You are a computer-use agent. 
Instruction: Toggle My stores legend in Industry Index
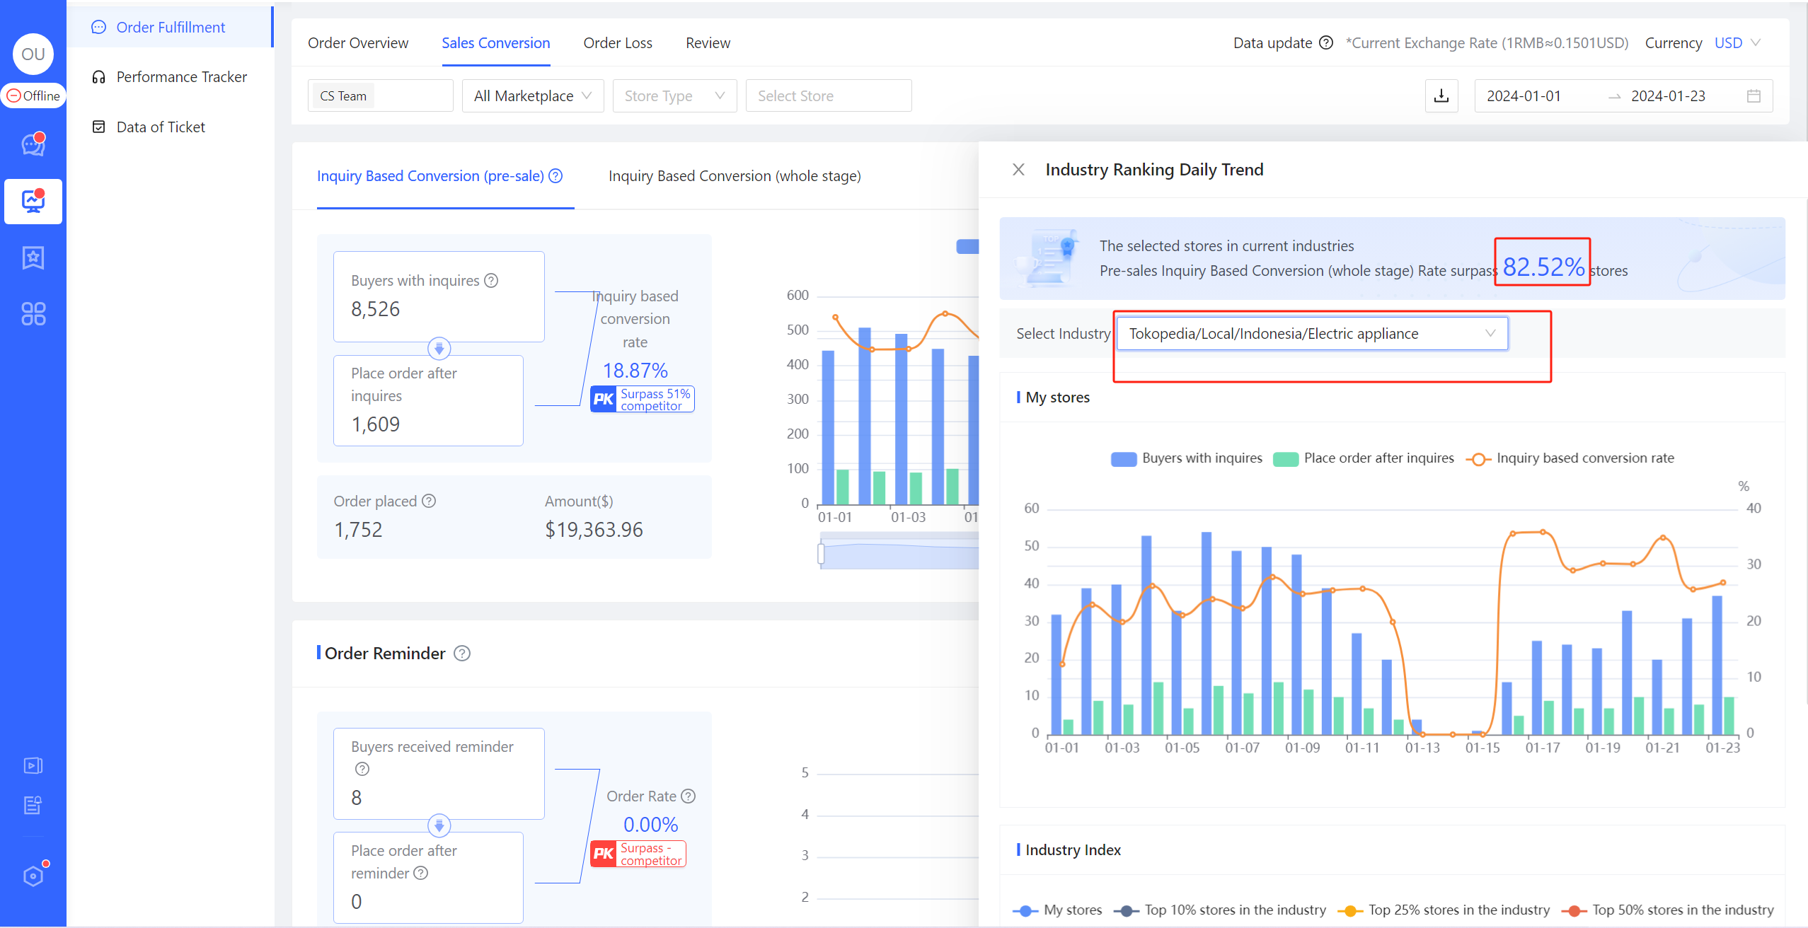(1057, 910)
